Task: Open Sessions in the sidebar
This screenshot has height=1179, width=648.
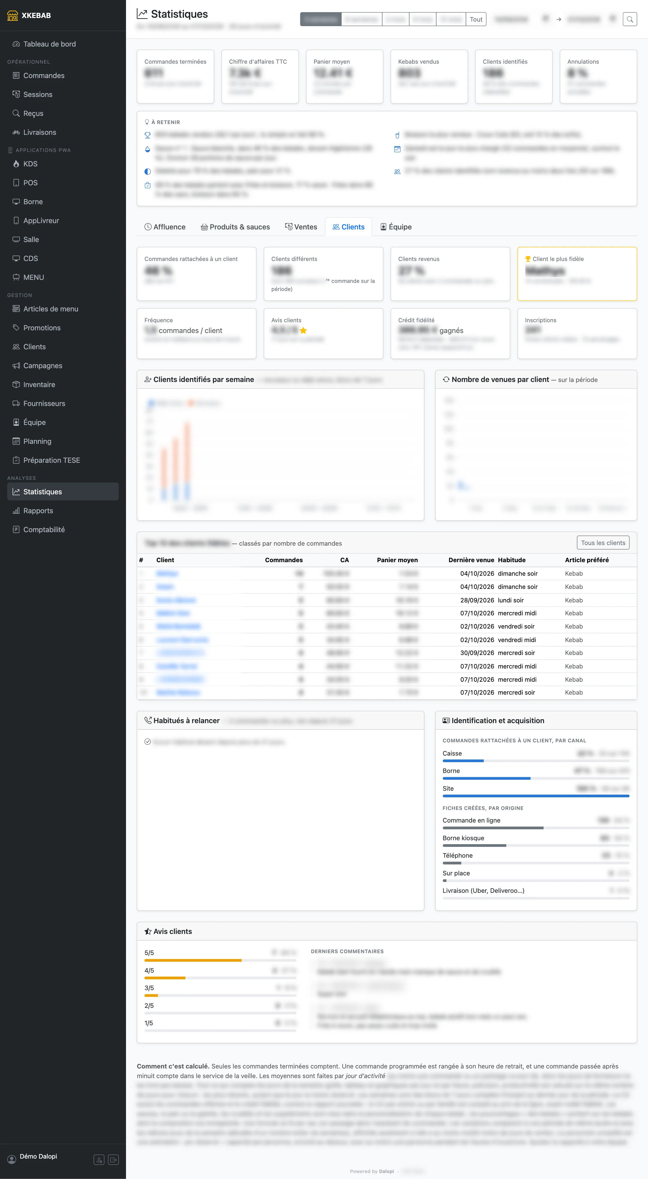Action: (63, 94)
